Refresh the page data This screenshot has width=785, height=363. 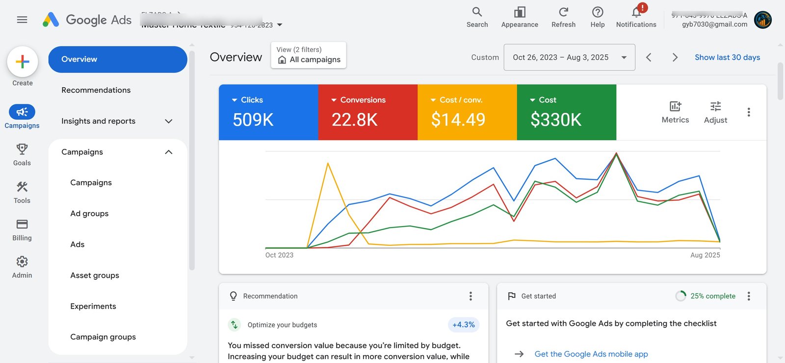pyautogui.click(x=563, y=18)
